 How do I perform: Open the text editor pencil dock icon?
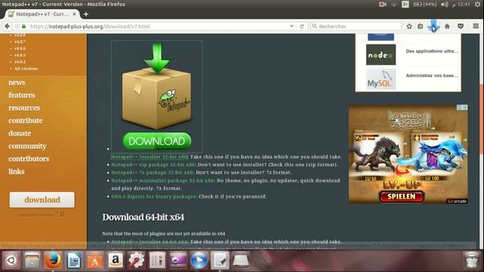click(x=220, y=260)
